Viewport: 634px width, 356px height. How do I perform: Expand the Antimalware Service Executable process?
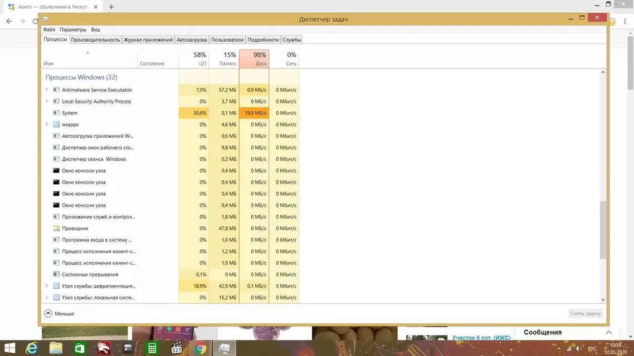tap(46, 90)
